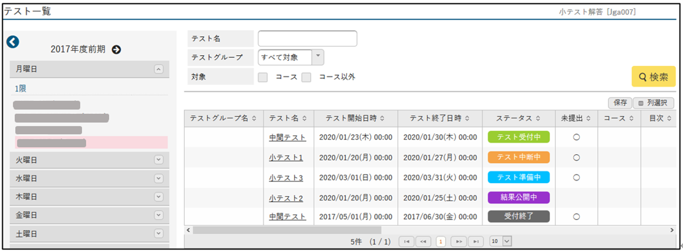Go to previous page of results
This screenshot has width=683, height=251.
click(423, 241)
